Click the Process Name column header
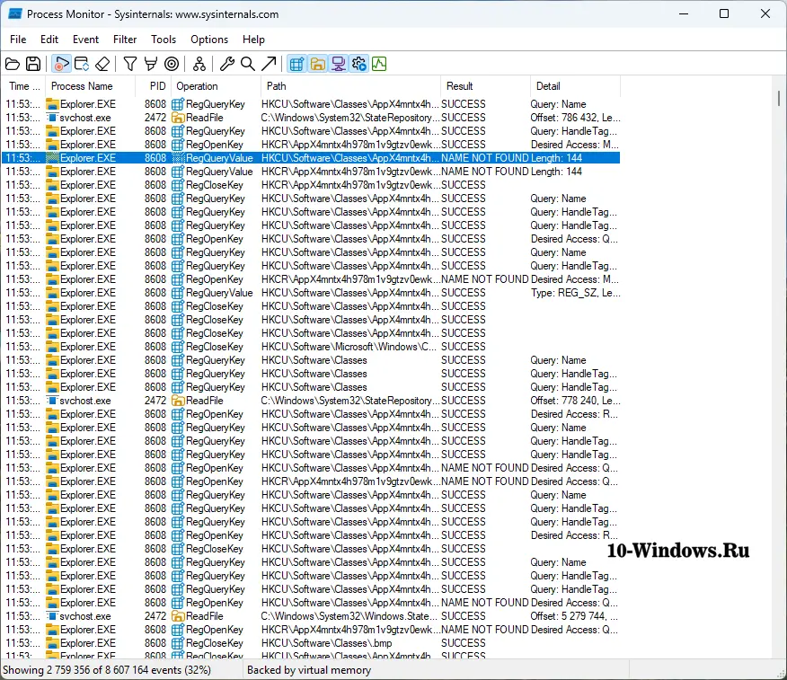 coord(91,86)
